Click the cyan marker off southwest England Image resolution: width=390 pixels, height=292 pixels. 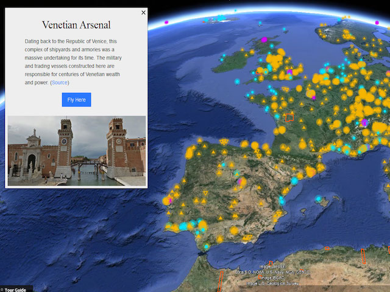(x=237, y=82)
